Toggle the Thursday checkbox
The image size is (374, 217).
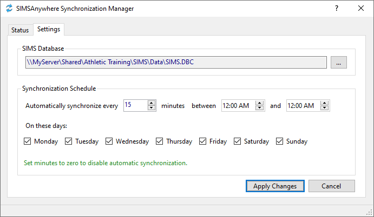click(159, 141)
